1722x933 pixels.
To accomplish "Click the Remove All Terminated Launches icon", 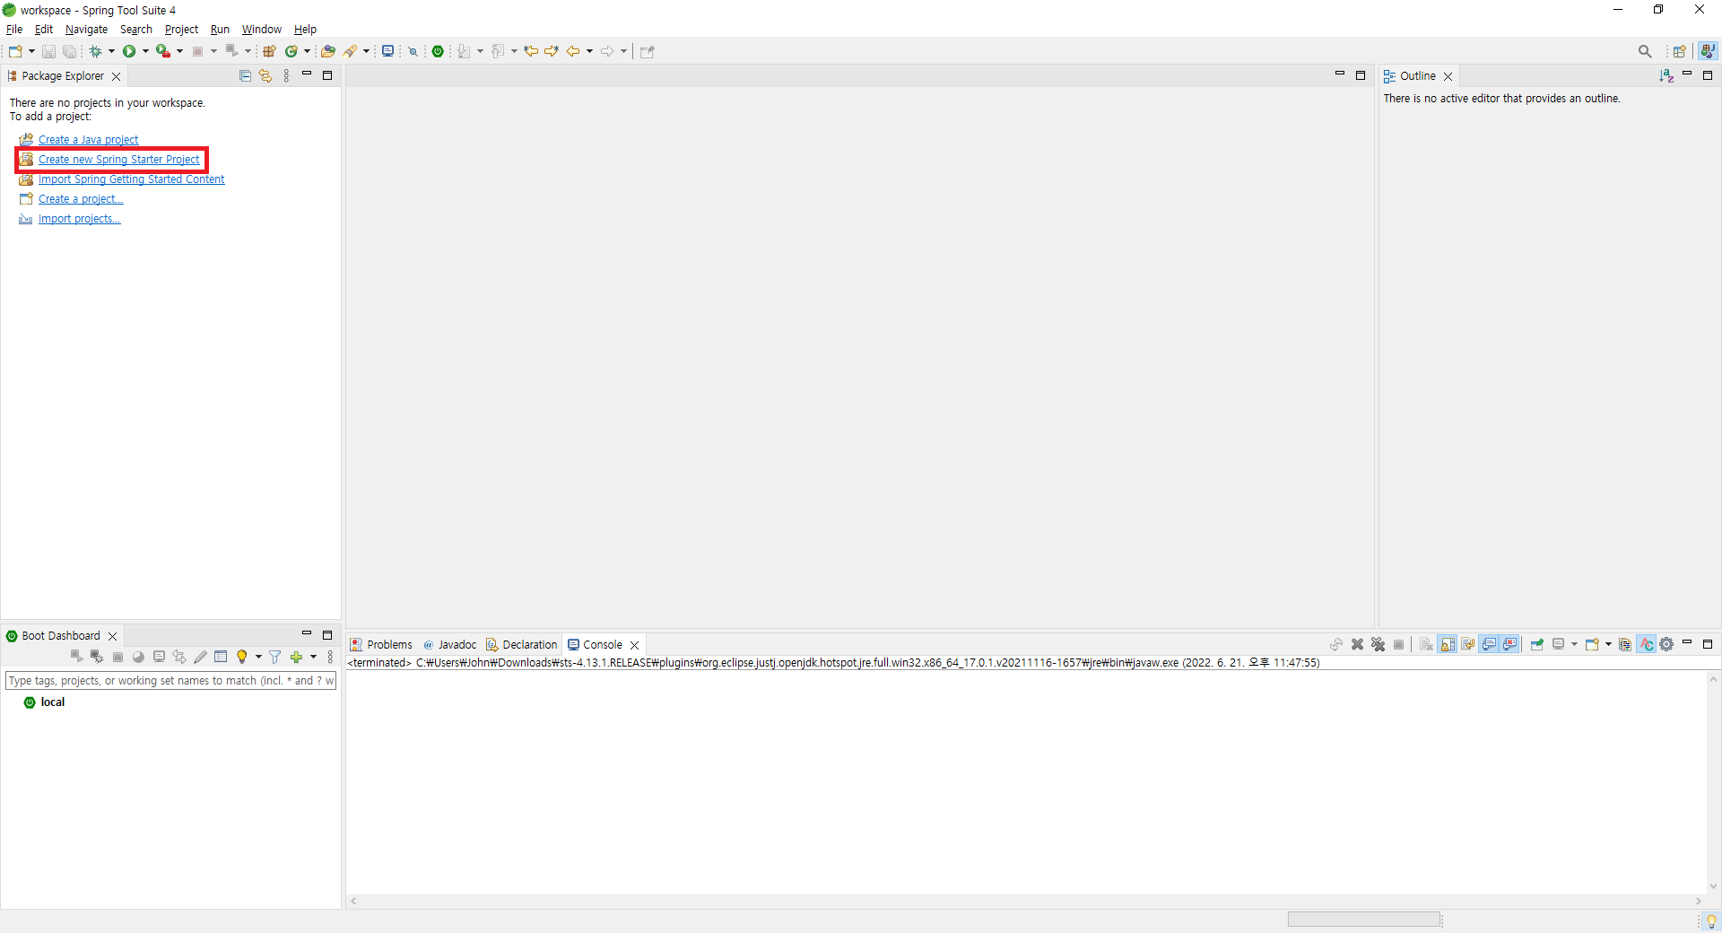I will coord(1378,644).
